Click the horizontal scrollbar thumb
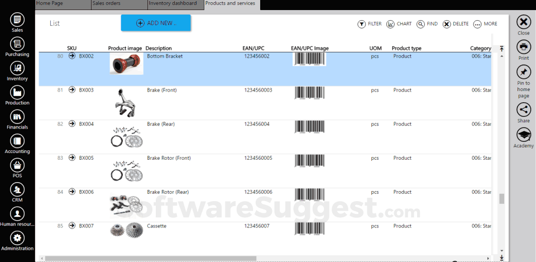The width and height of the screenshot is (536, 262). click(x=150, y=258)
